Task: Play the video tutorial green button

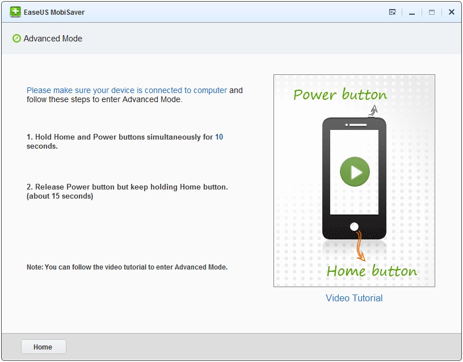Action: coord(355,171)
